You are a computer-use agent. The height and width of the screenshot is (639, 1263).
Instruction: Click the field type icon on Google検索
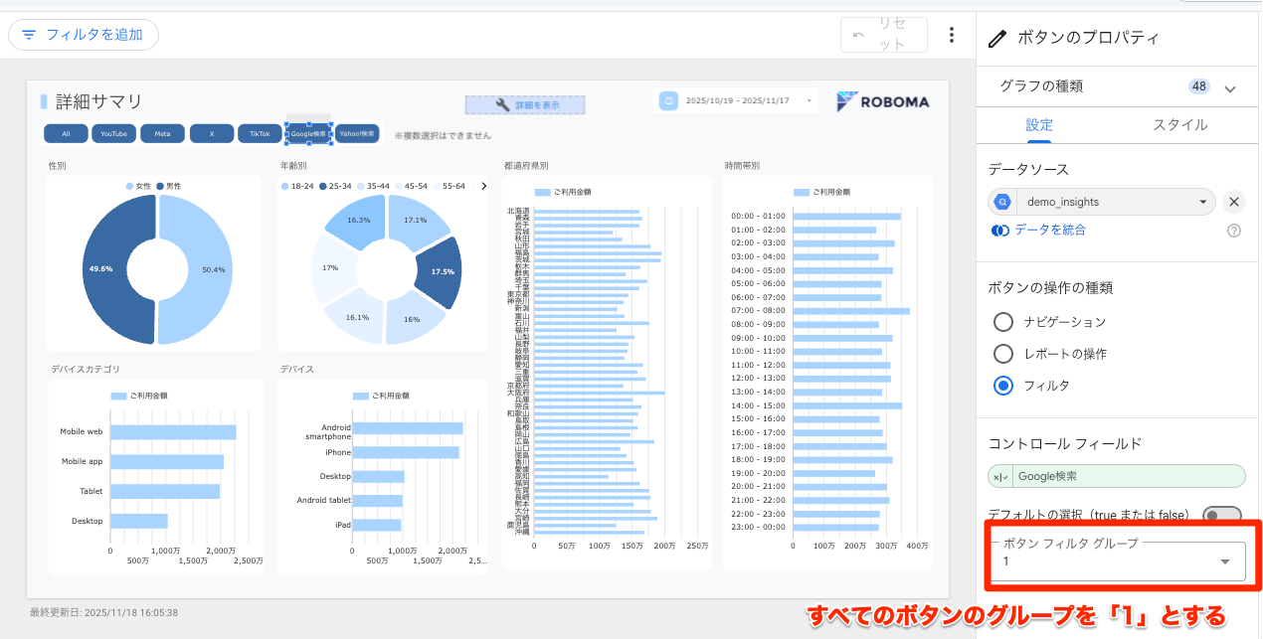click(x=1000, y=477)
